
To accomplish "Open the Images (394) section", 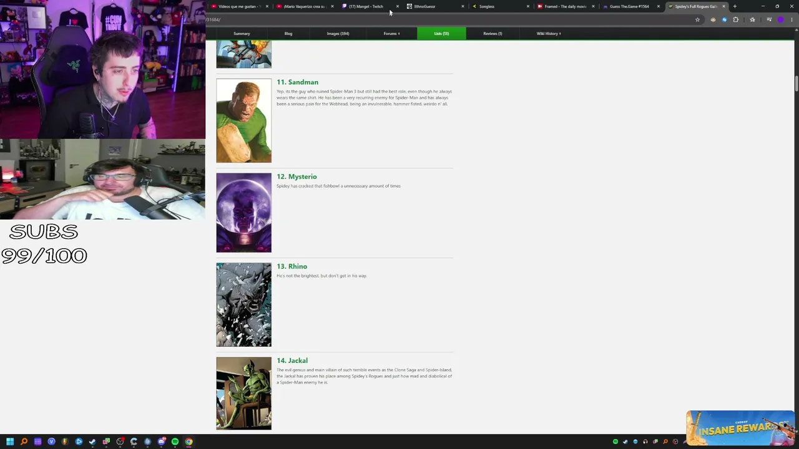I will [x=338, y=34].
